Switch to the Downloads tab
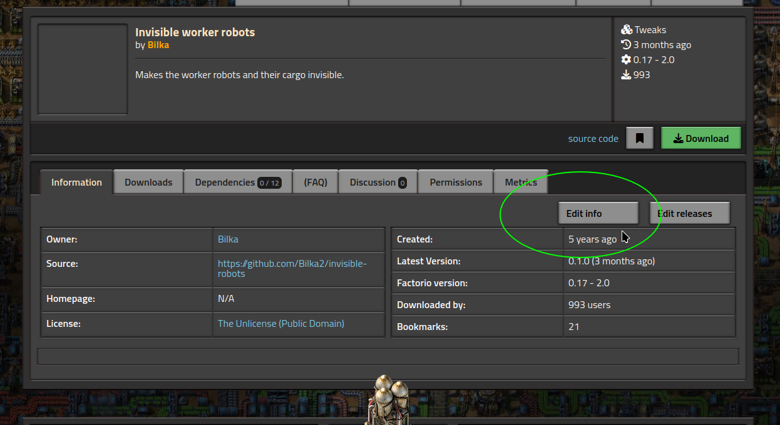 coord(148,182)
